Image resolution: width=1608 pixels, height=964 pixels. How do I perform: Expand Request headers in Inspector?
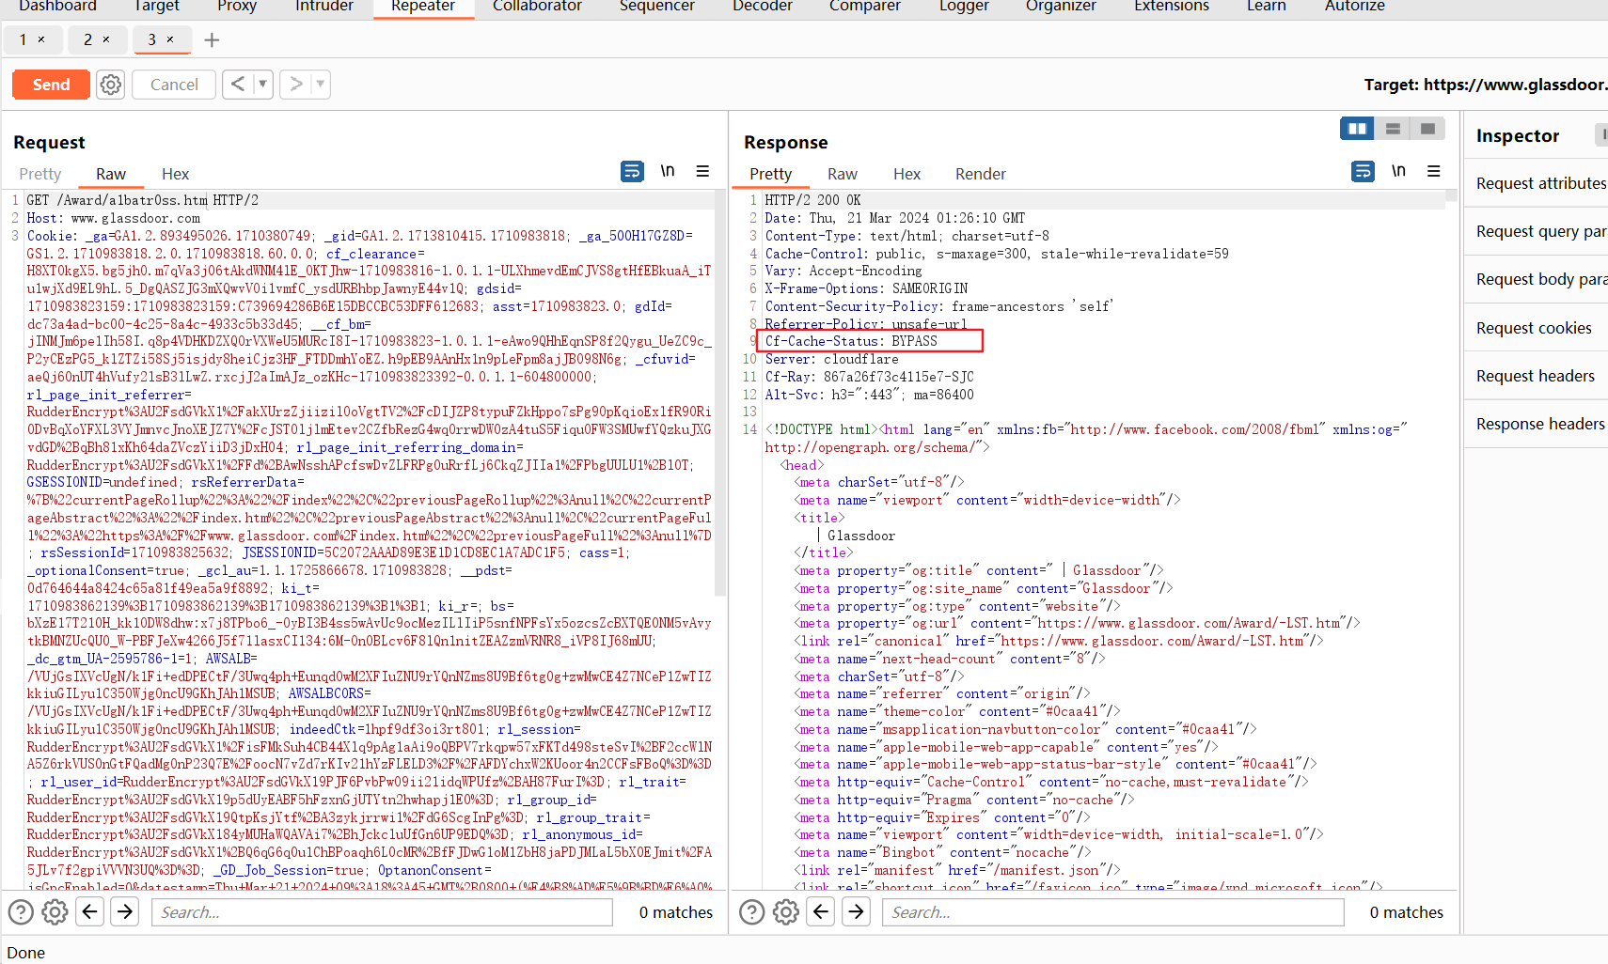tap(1536, 376)
